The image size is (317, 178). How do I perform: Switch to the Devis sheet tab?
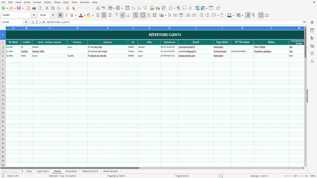pyautogui.click(x=29, y=171)
